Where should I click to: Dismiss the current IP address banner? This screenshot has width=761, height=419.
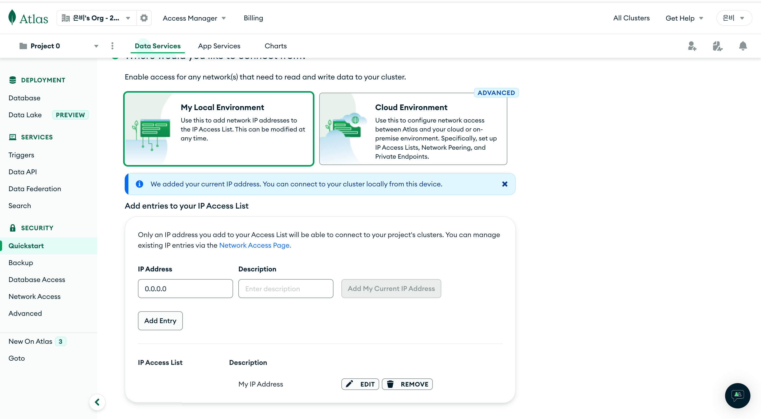coord(505,184)
